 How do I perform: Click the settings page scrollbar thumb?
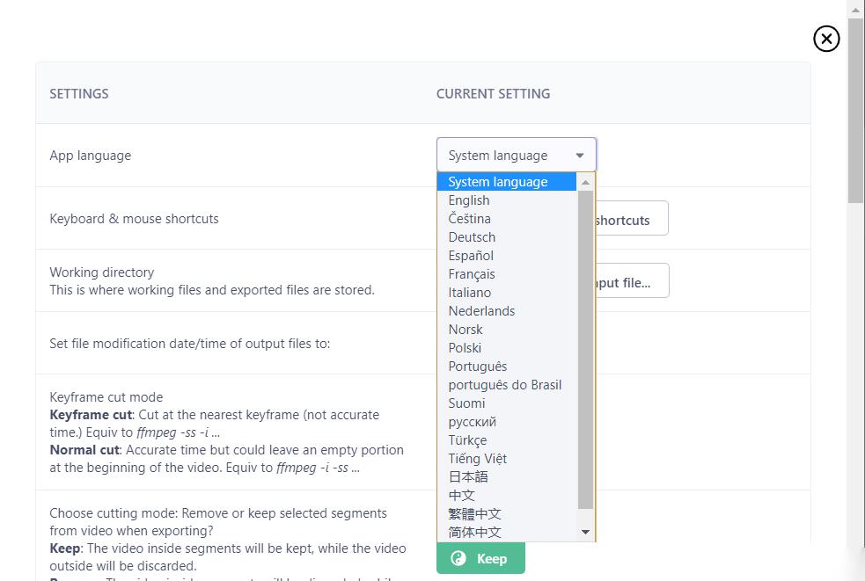coord(856,110)
